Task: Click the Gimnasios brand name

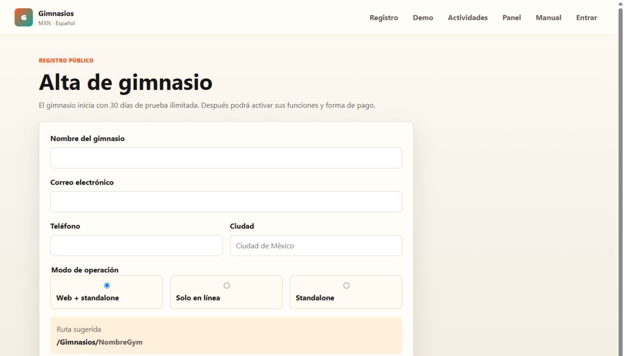Action: point(56,13)
